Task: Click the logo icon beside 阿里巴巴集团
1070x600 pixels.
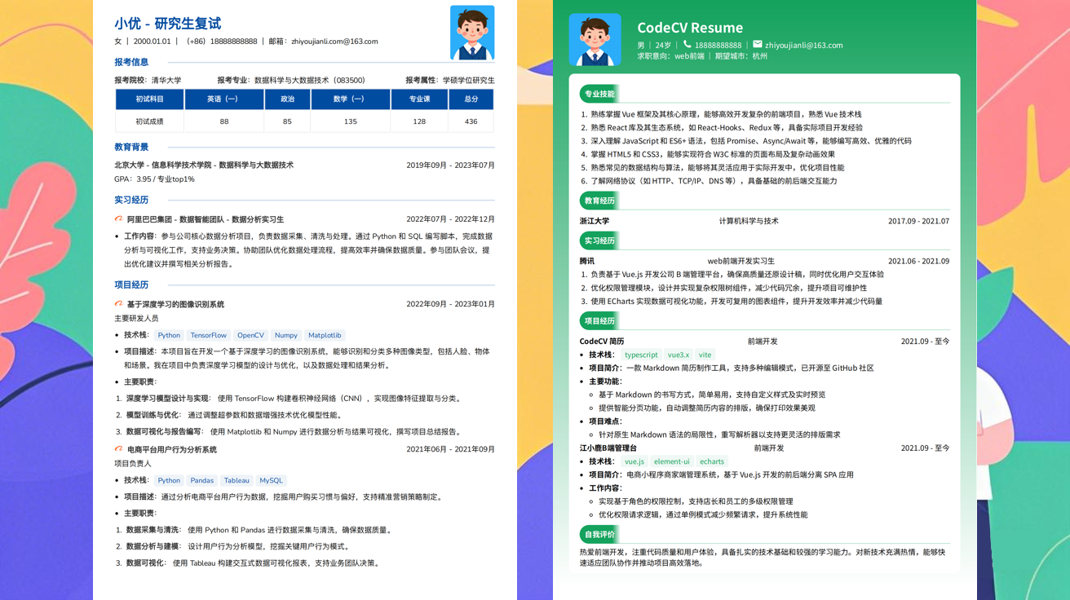Action: point(119,219)
